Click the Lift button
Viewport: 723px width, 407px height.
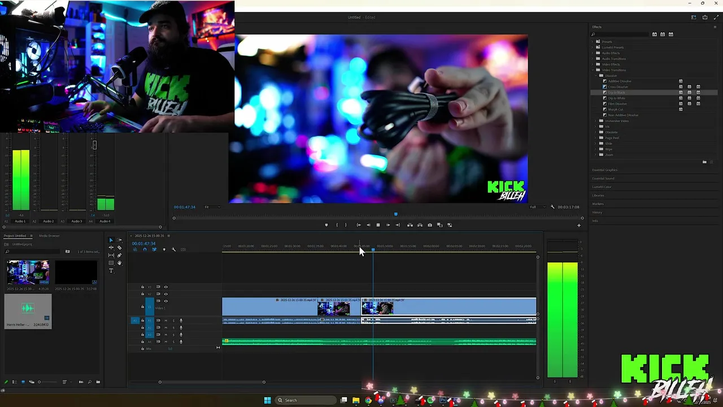[410, 225]
